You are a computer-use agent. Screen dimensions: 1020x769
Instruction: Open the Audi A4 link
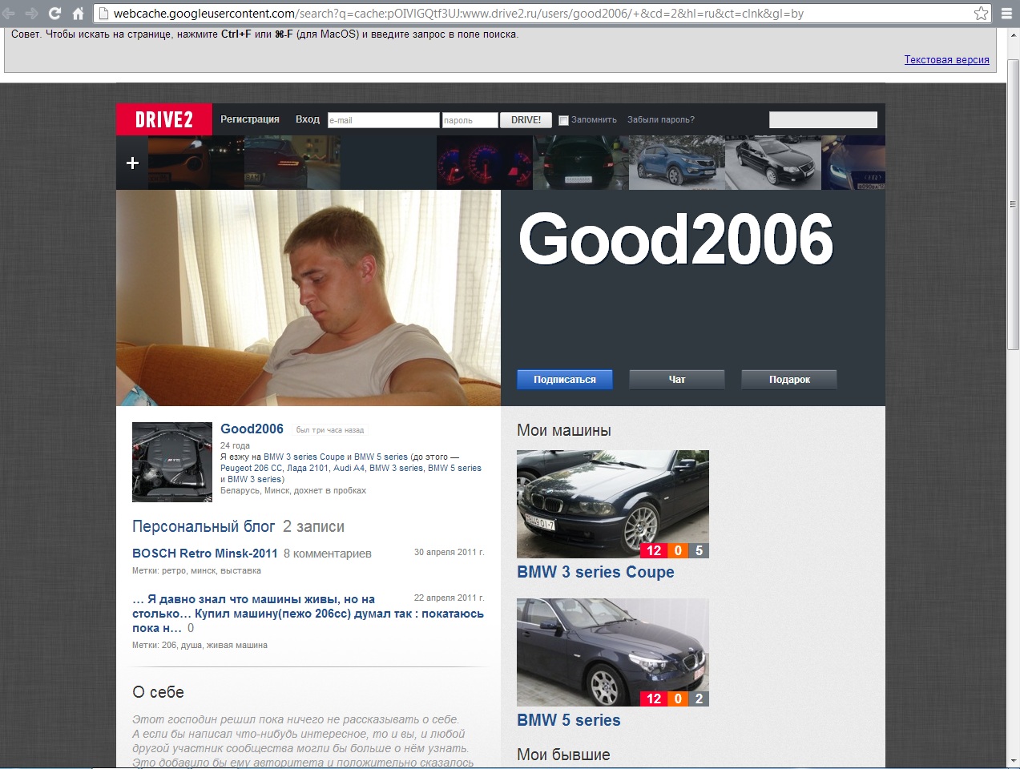pyautogui.click(x=349, y=468)
